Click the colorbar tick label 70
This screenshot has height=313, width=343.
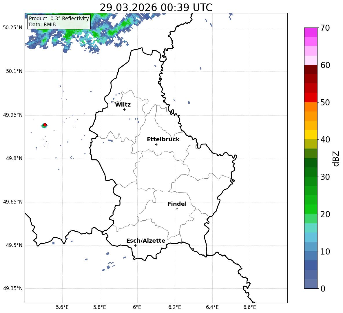click(325, 28)
